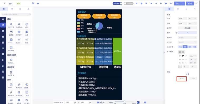Click the grid icon at the bottom bar
Image resolution: width=200 pixels, height=104 pixels.
pos(145,102)
